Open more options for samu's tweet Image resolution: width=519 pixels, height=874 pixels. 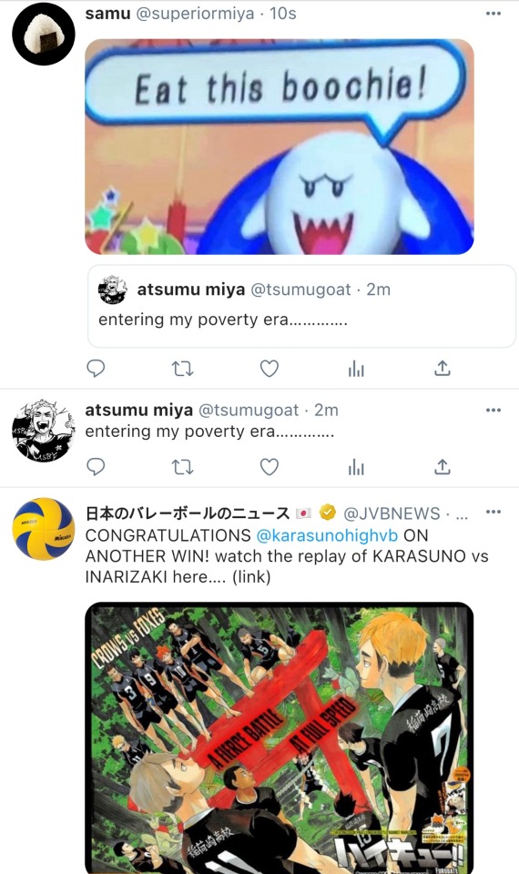pos(494,14)
